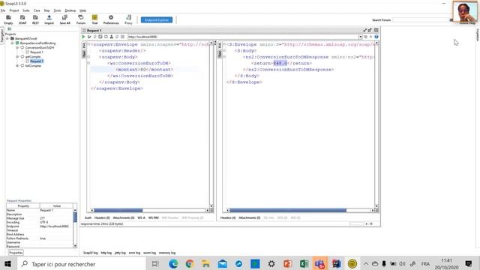Switch request editor to Raw side tab
480x270 pixels.
point(83,54)
